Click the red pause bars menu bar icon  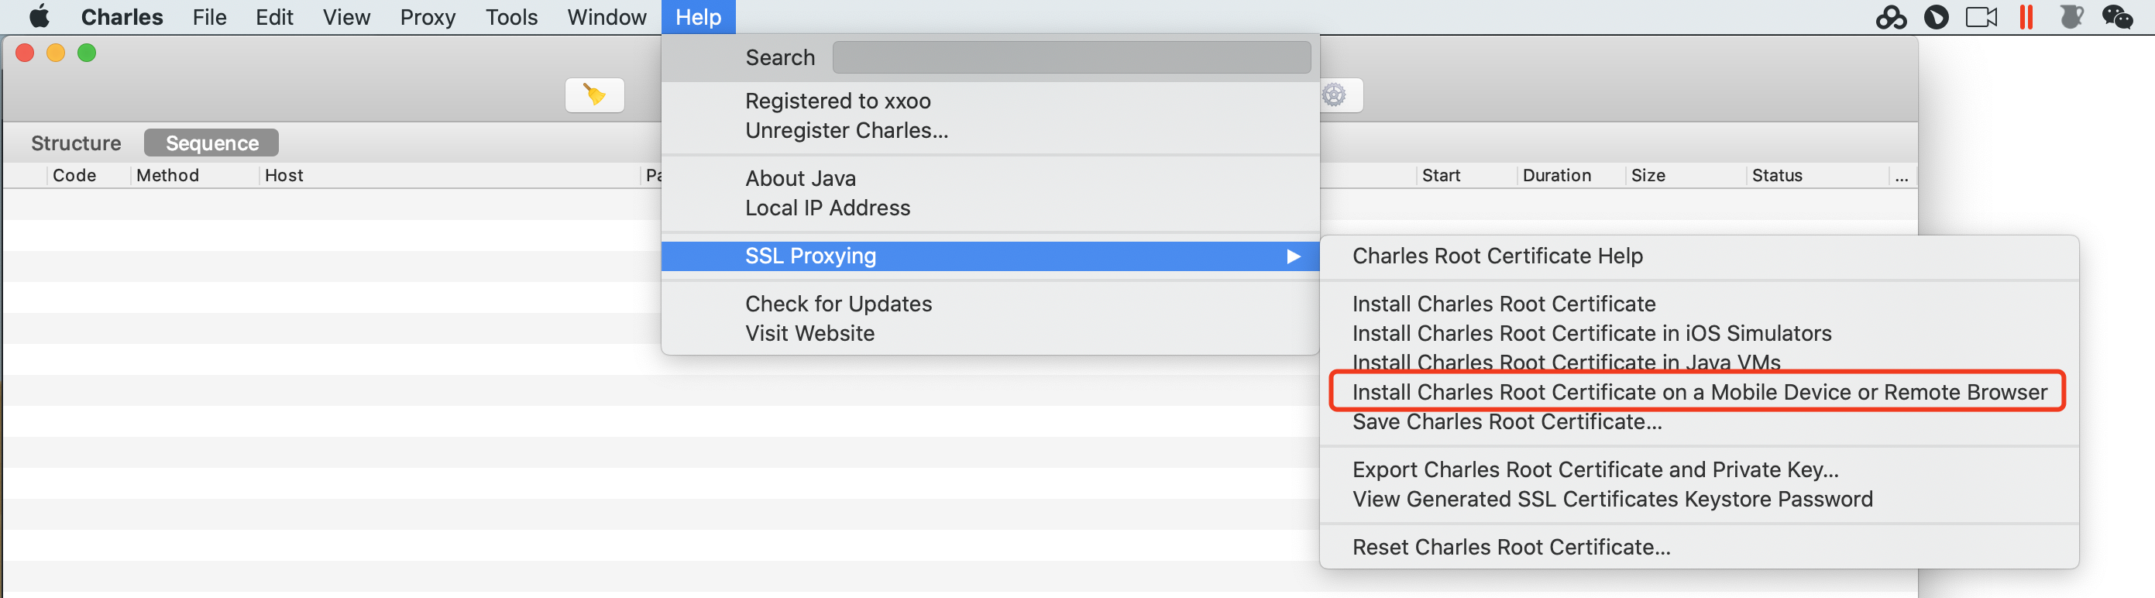[2026, 17]
